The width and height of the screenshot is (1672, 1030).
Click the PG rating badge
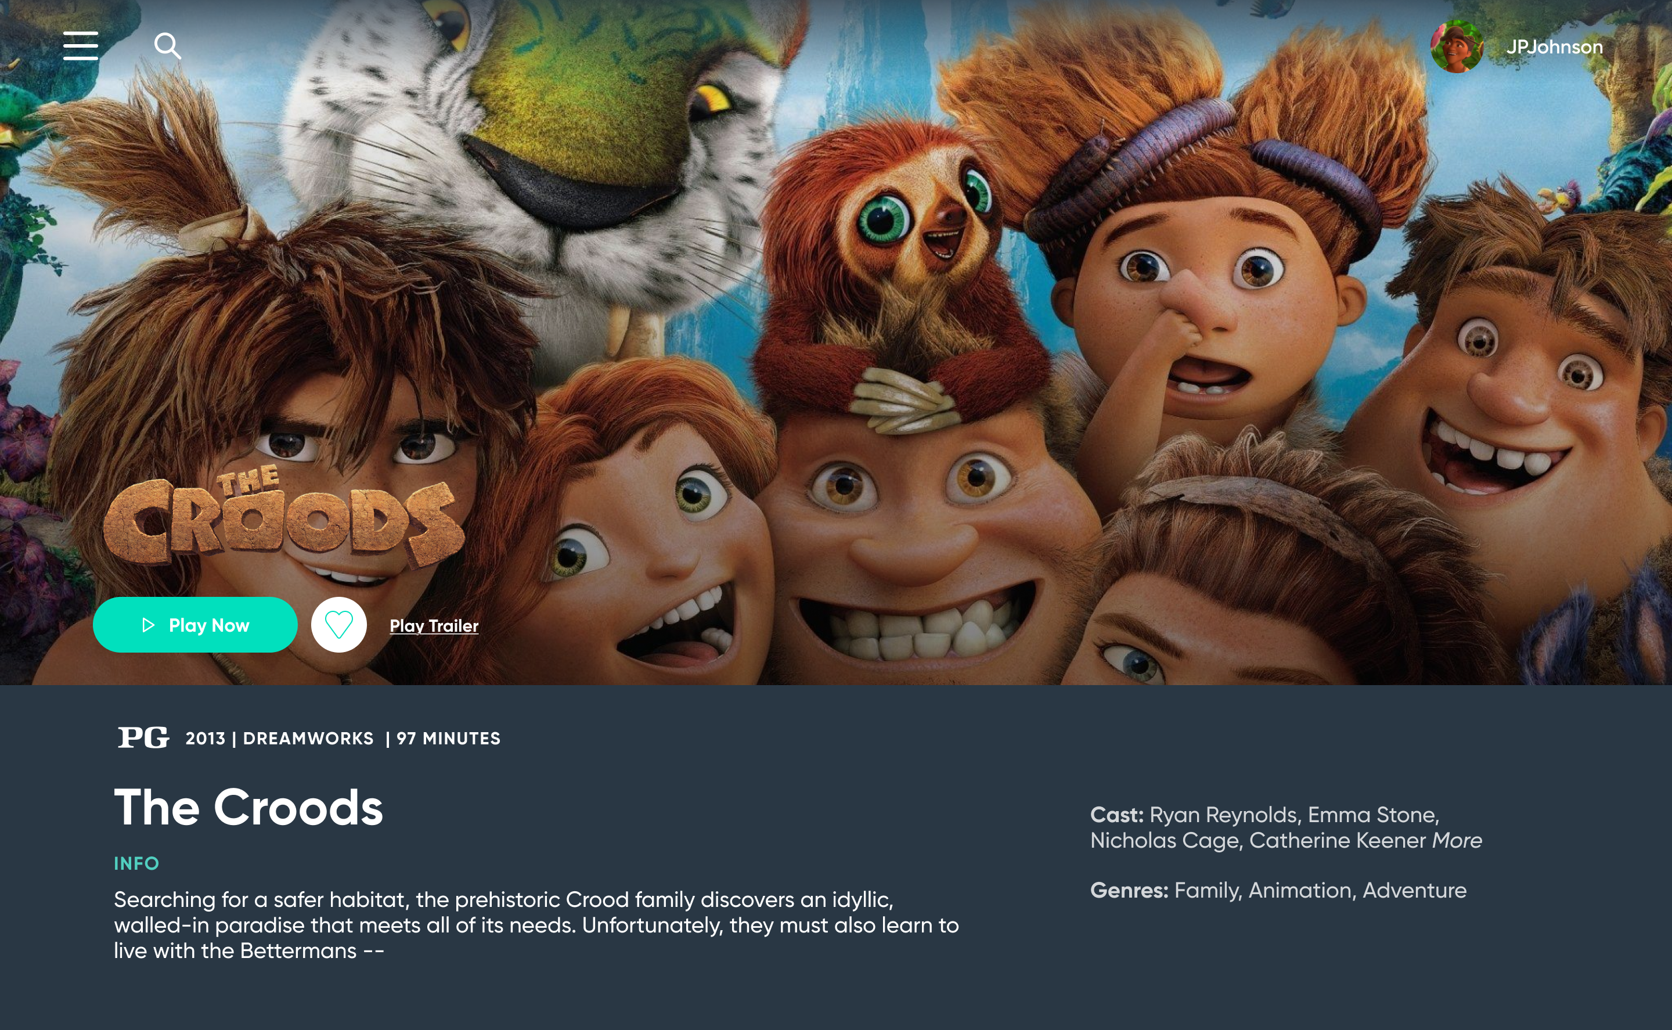[x=143, y=738]
